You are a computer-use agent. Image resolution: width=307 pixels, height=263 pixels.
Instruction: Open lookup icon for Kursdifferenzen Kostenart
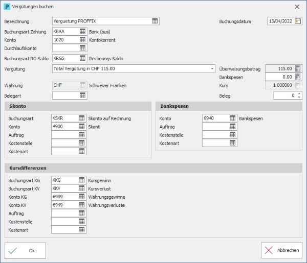pyautogui.click(x=82, y=229)
